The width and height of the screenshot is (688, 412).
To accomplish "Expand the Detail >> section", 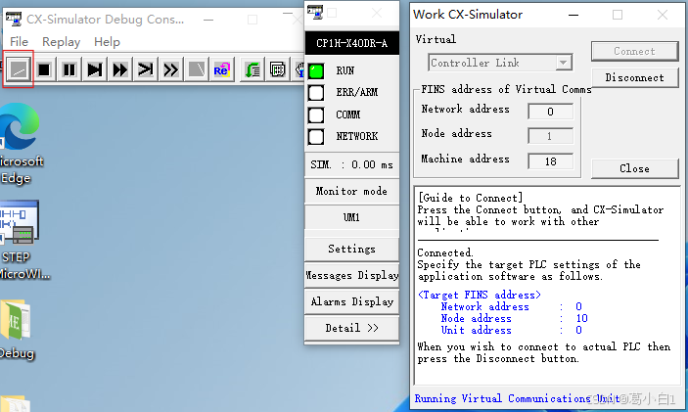I will (x=352, y=328).
